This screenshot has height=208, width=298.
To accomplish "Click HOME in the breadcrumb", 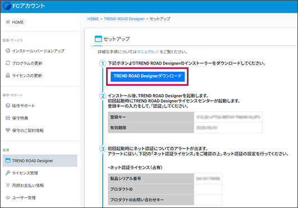I will [x=93, y=19].
